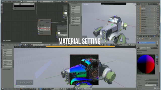Screen dimensions: 161x90
Task: Open the Window menu
Action: (14, 1)
